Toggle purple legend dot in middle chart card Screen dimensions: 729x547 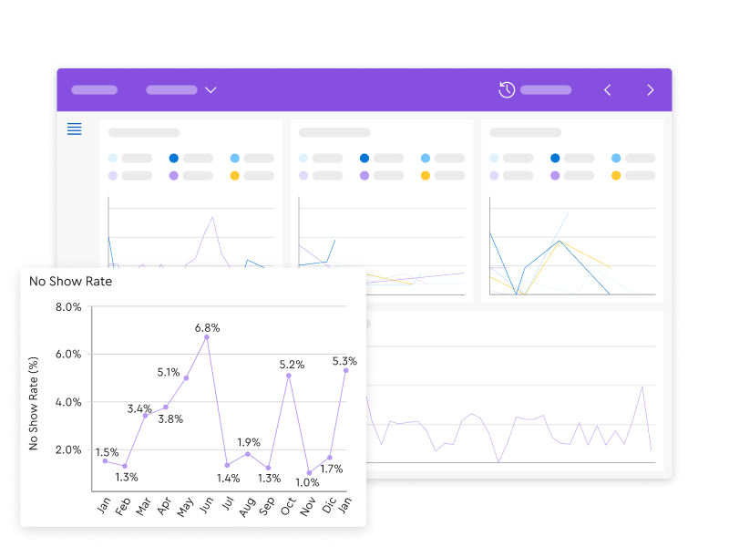(x=364, y=176)
